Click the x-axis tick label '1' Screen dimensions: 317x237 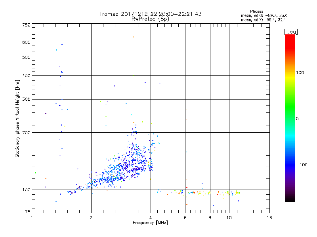pyautogui.click(x=32, y=218)
